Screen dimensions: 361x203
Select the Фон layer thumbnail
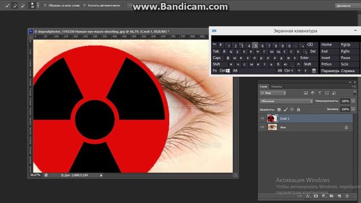[x=272, y=127]
